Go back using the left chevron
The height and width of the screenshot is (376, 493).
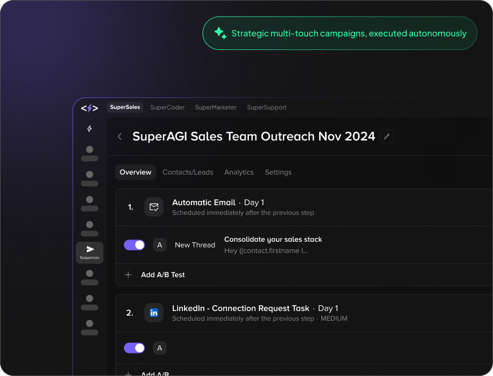pyautogui.click(x=120, y=136)
